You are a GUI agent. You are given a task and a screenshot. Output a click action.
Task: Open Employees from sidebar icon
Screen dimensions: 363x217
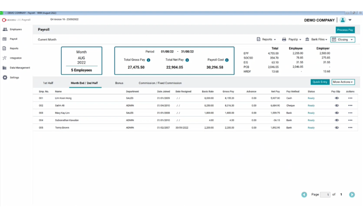coord(5,29)
